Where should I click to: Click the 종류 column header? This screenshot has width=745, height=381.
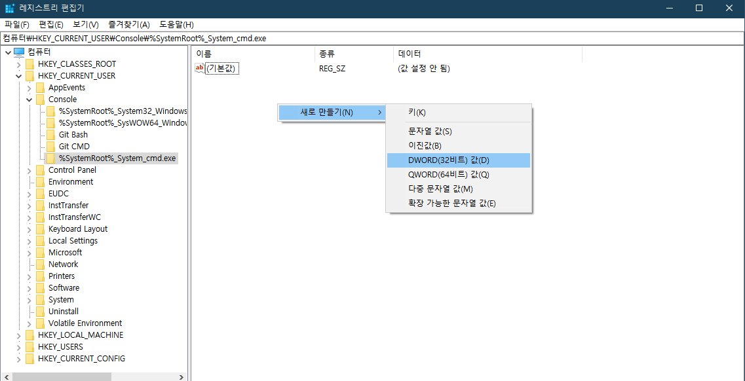354,54
